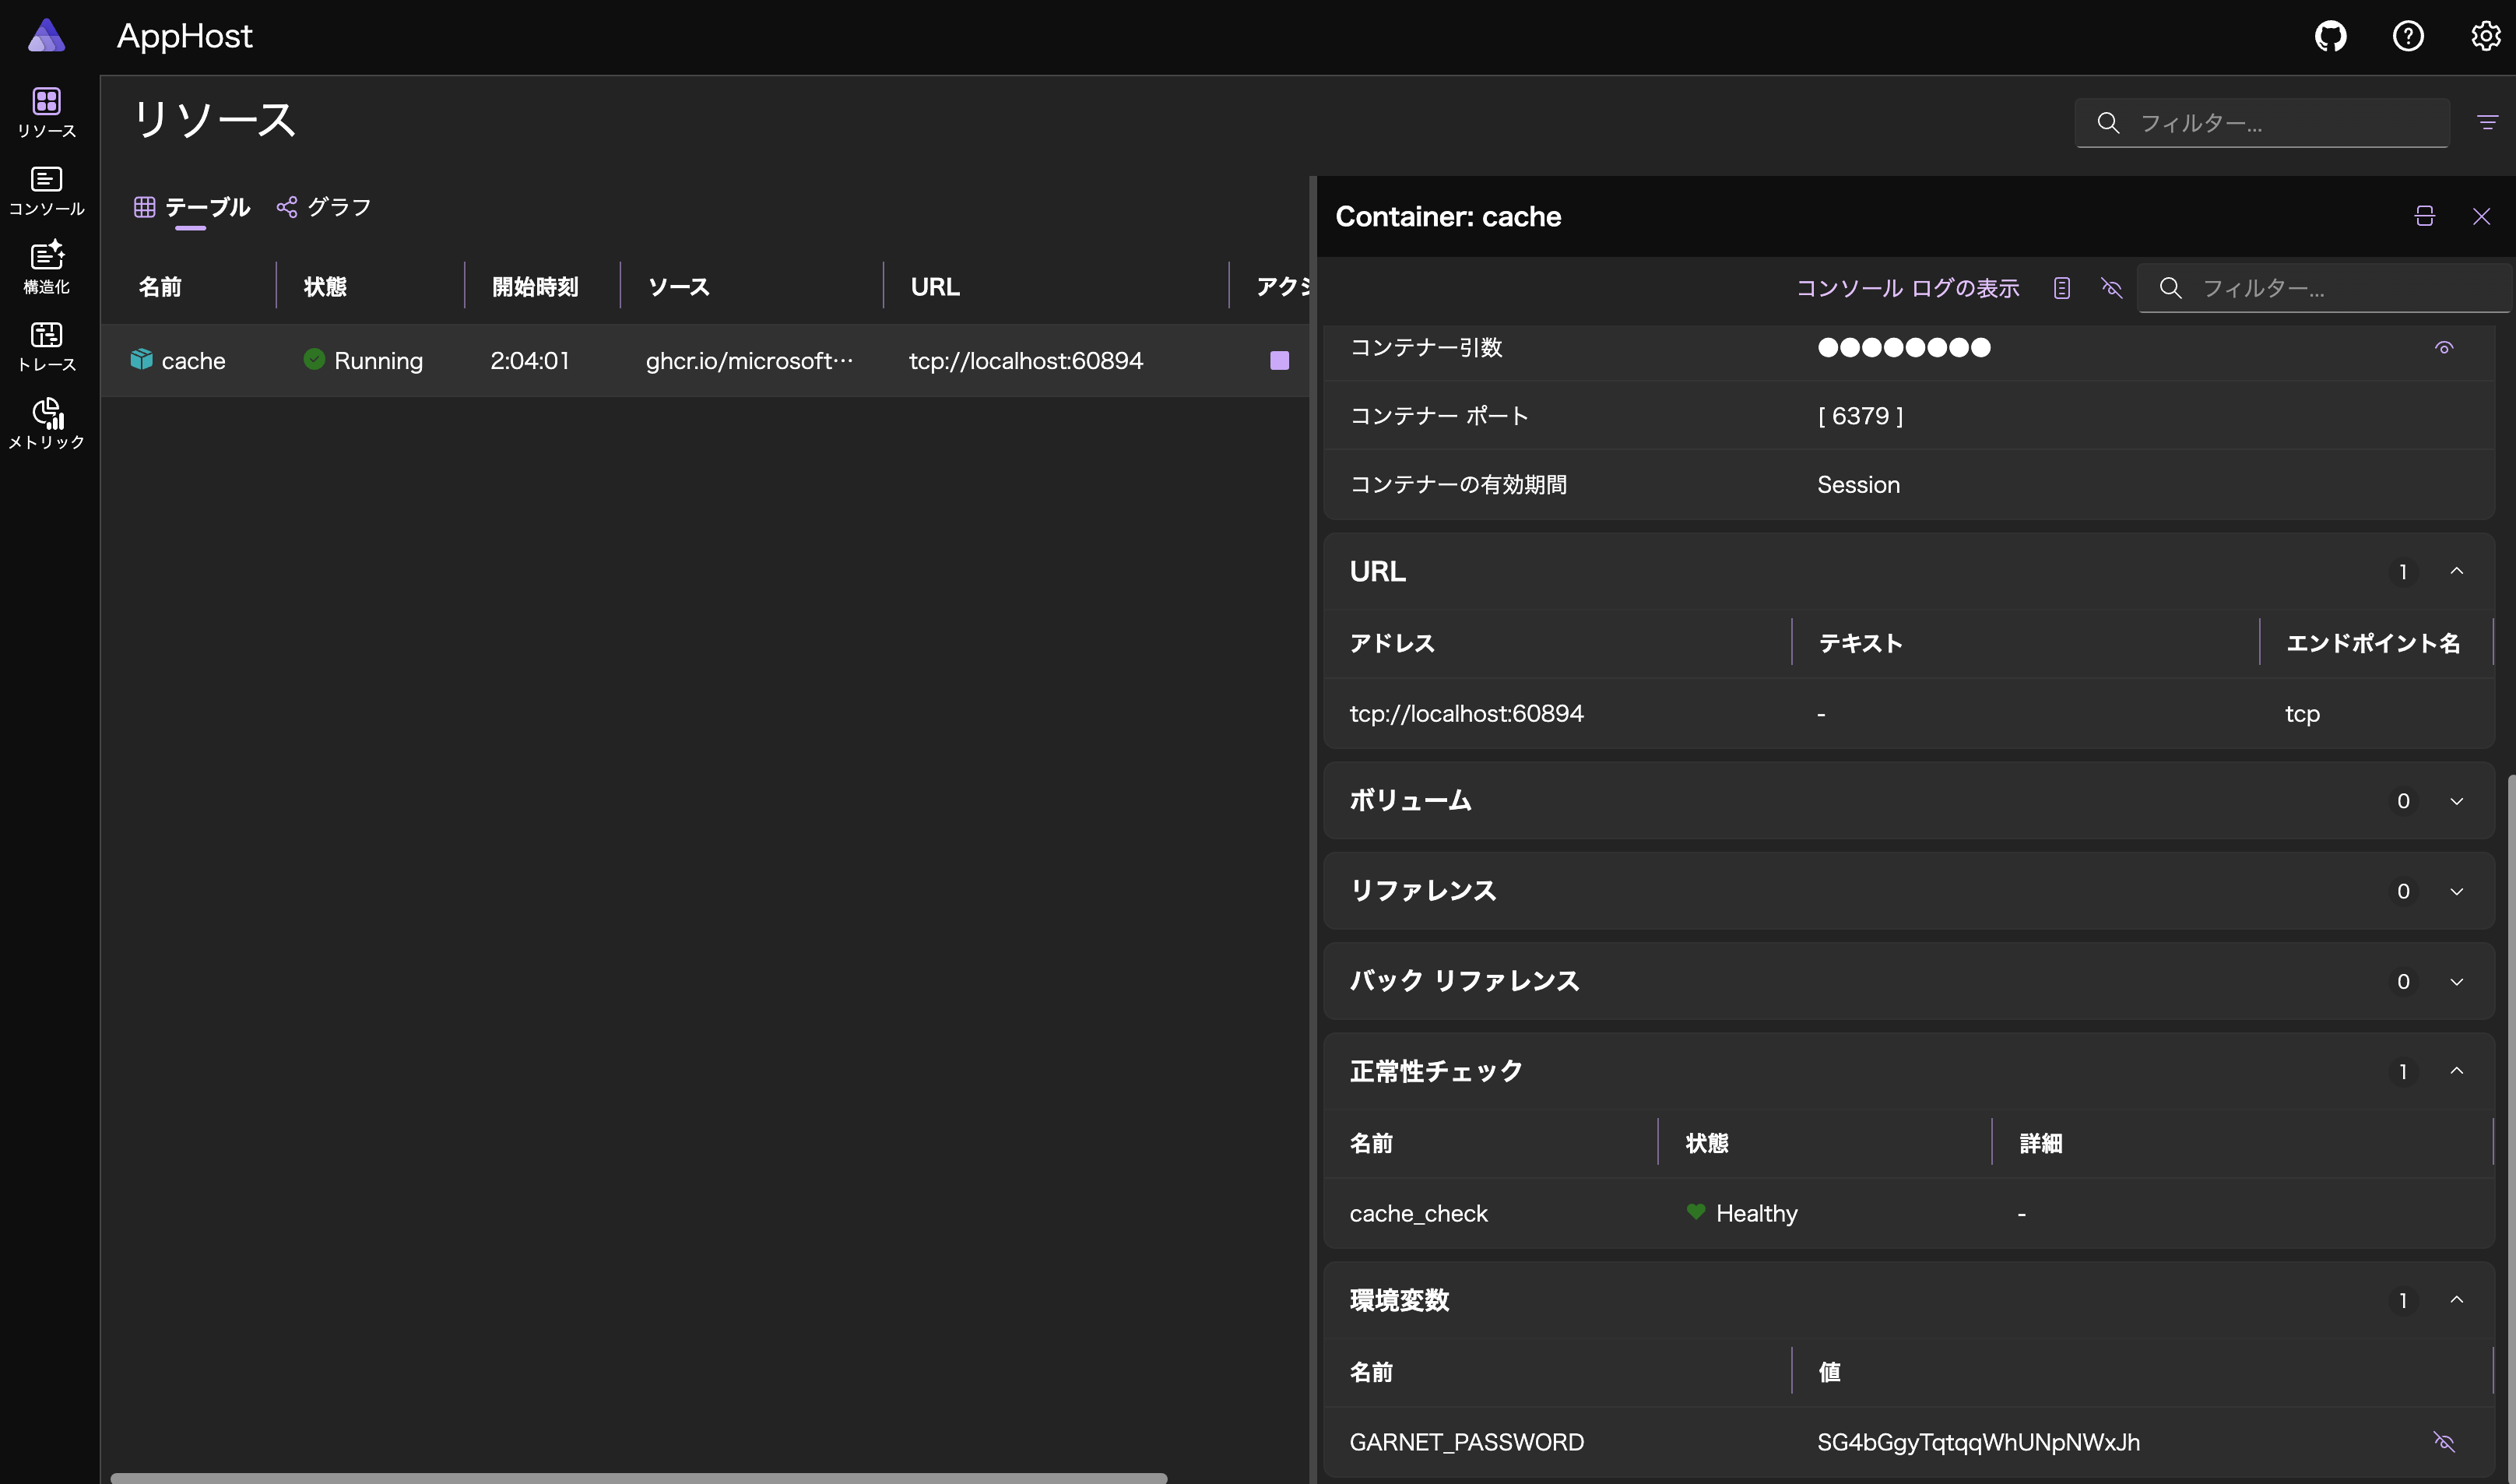2516x1484 pixels.
Task: Click コンソール ログの表示 link
Action: pos(1907,288)
